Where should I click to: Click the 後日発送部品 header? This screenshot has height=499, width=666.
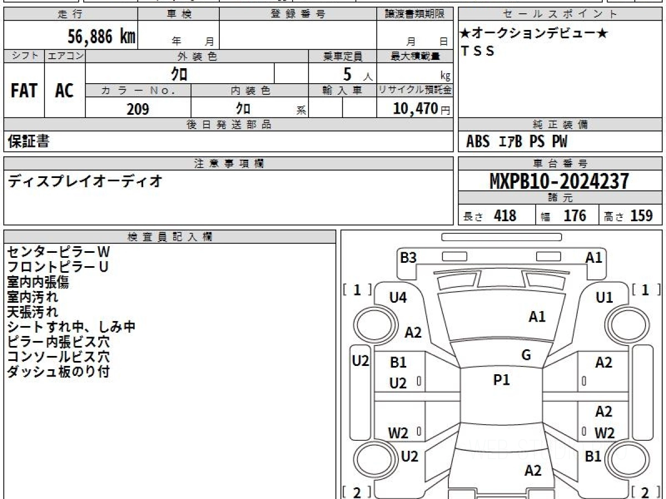pos(228,125)
